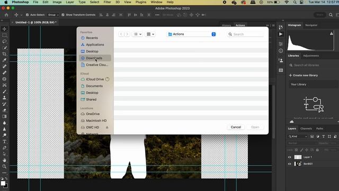Select iCloud Drive in sidebar

(x=95, y=79)
